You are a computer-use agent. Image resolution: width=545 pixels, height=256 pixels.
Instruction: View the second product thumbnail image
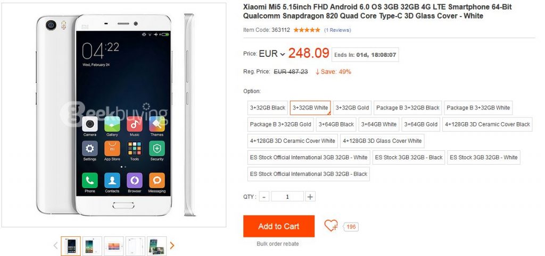click(x=92, y=246)
